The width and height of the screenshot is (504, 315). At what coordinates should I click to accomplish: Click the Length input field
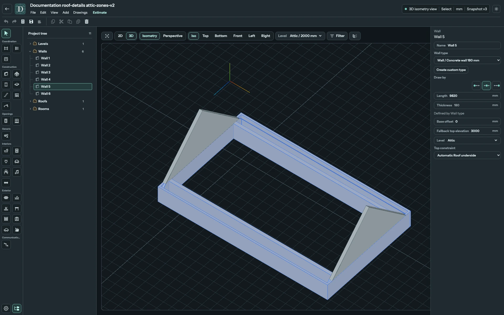(x=467, y=96)
